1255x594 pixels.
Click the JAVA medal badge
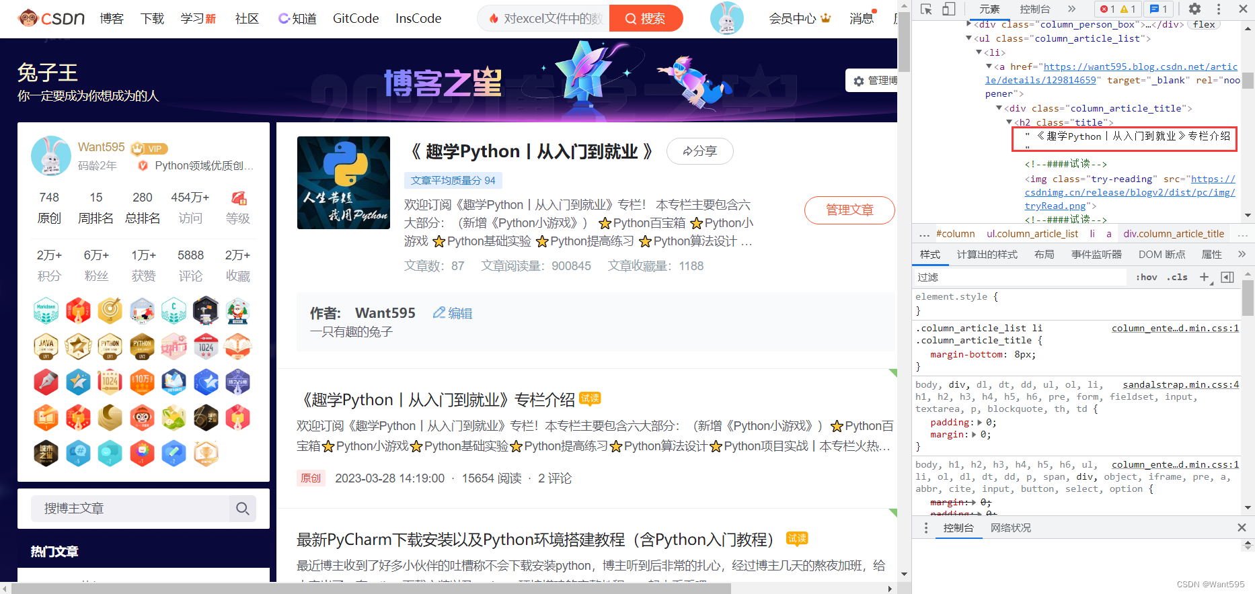[x=46, y=346]
